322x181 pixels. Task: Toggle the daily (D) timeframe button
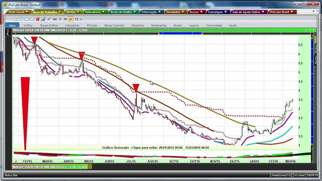[70, 19]
